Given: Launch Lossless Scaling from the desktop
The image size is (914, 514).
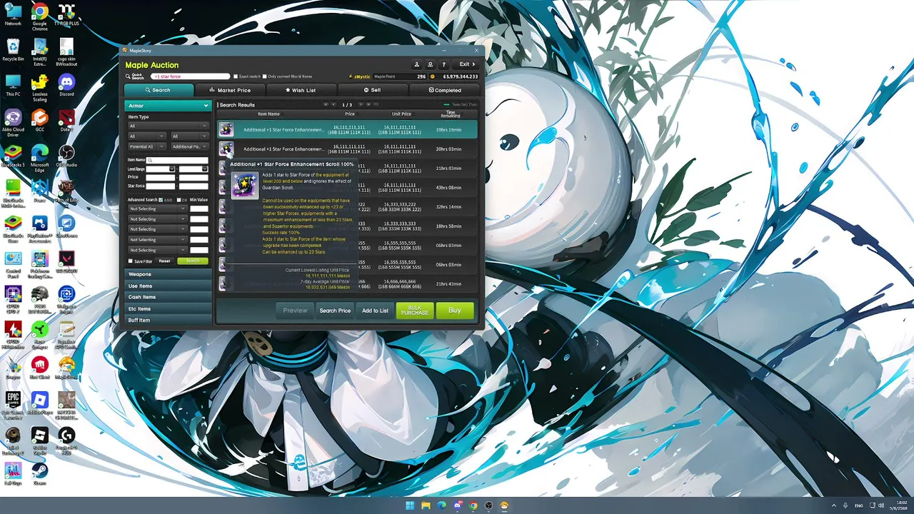Looking at the screenshot, I should tap(40, 87).
